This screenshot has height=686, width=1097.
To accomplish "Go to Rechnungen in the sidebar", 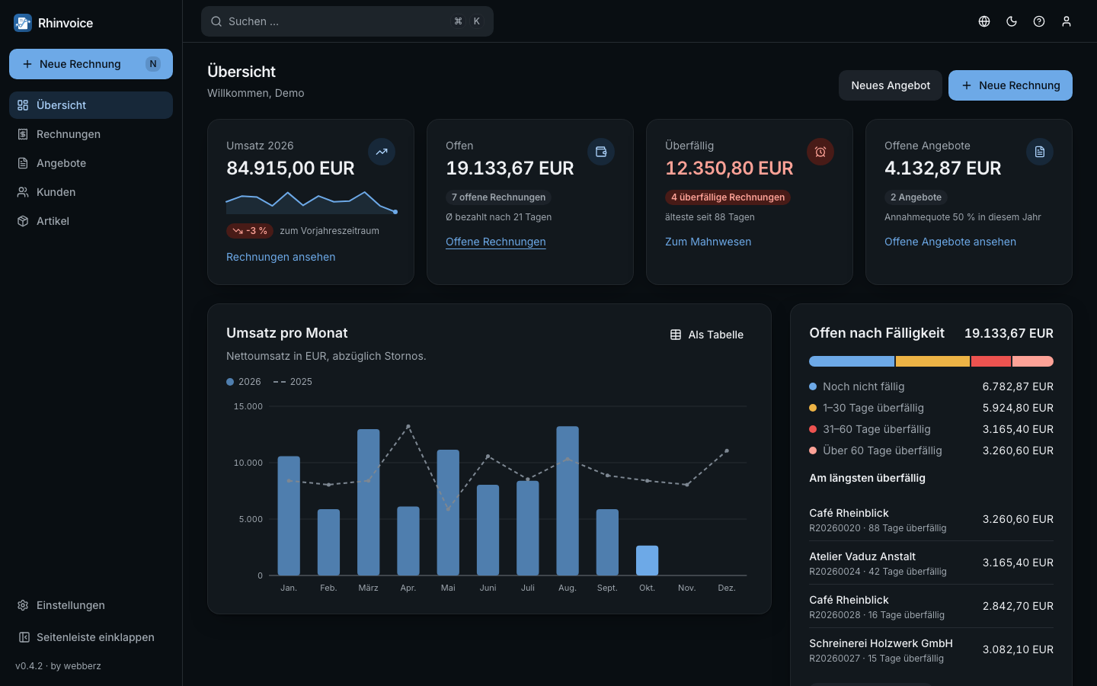I will click(x=91, y=134).
